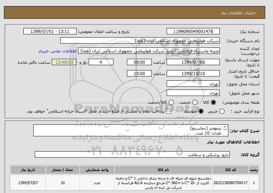Click the delivery city field تهران
Screen dimensions: 273x193
(193, 93)
